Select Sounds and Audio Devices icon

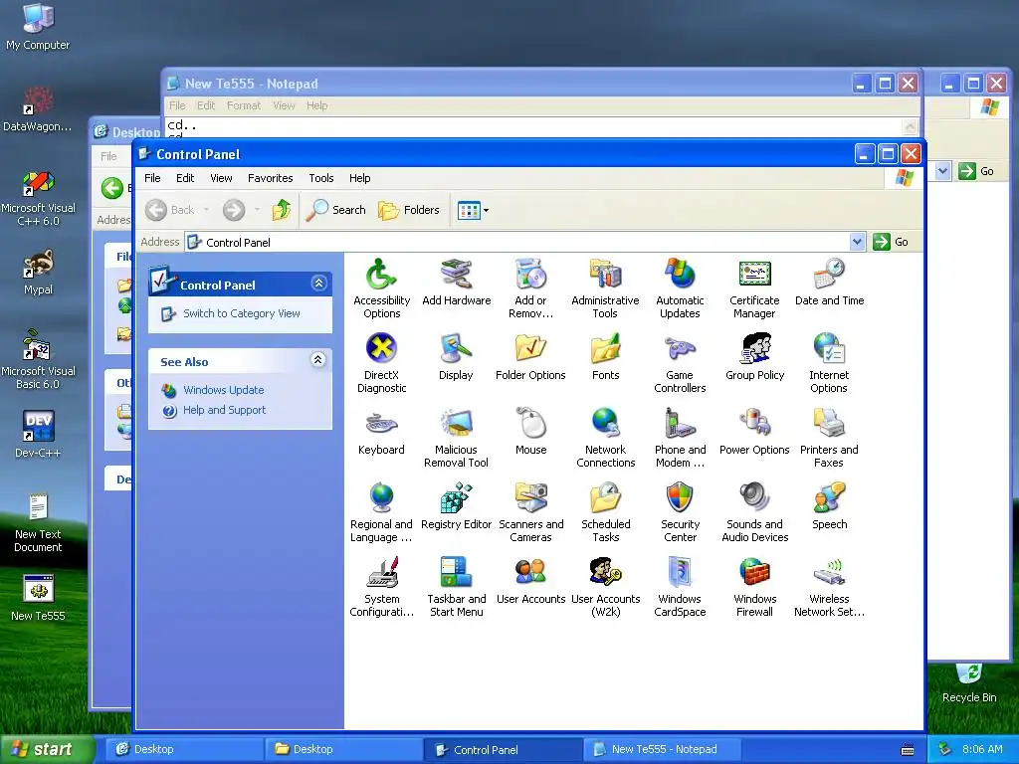point(754,512)
